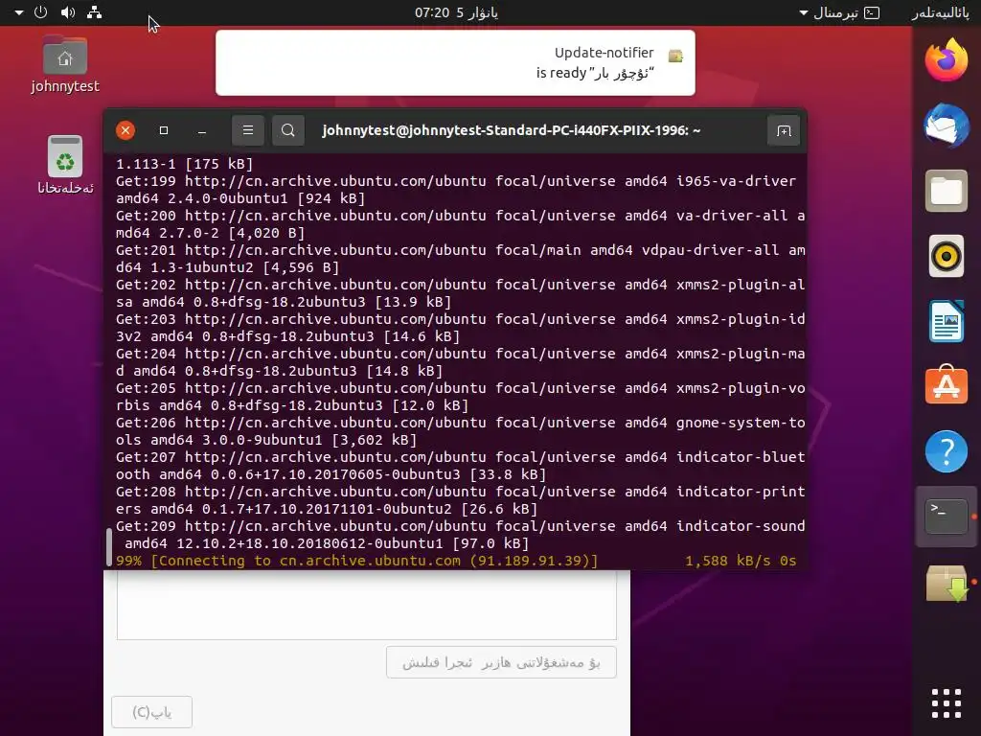Click the Get:209 indicator-sound line

coord(461,535)
